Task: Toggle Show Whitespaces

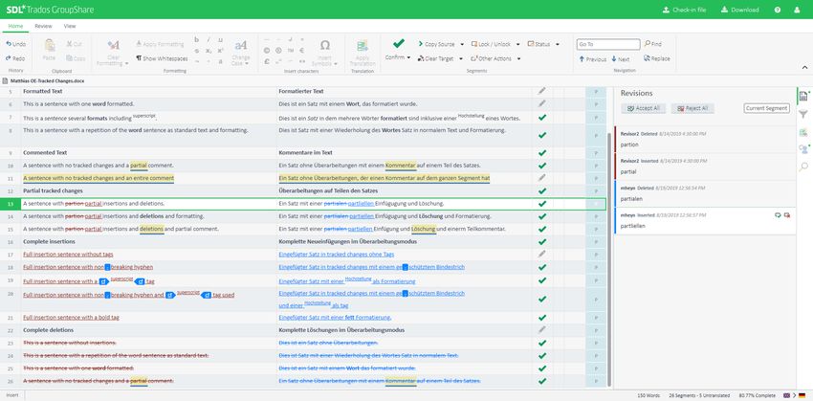Action: coord(162,58)
